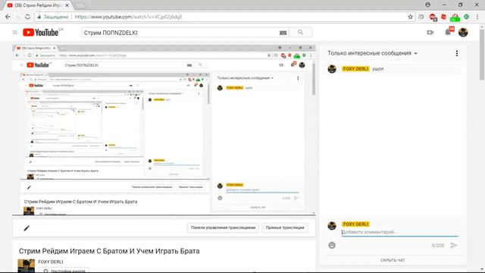The height and width of the screenshot is (273, 485).
Task: Reload the page with refresh icon
Action: [x=27, y=17]
